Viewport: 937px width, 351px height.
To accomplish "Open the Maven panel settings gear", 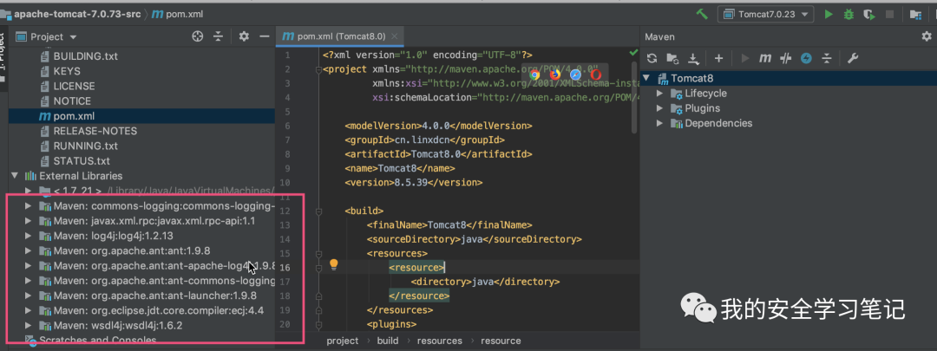I will (x=927, y=36).
